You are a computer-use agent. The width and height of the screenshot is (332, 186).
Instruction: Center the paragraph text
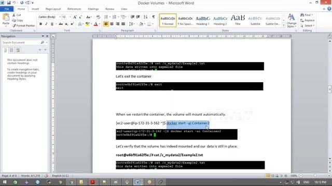112,24
